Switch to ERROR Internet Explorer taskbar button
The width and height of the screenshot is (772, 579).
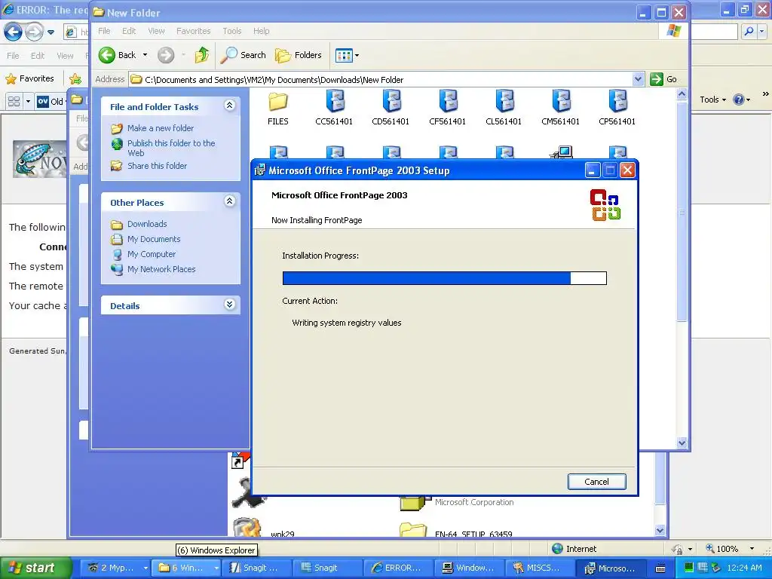coord(398,568)
